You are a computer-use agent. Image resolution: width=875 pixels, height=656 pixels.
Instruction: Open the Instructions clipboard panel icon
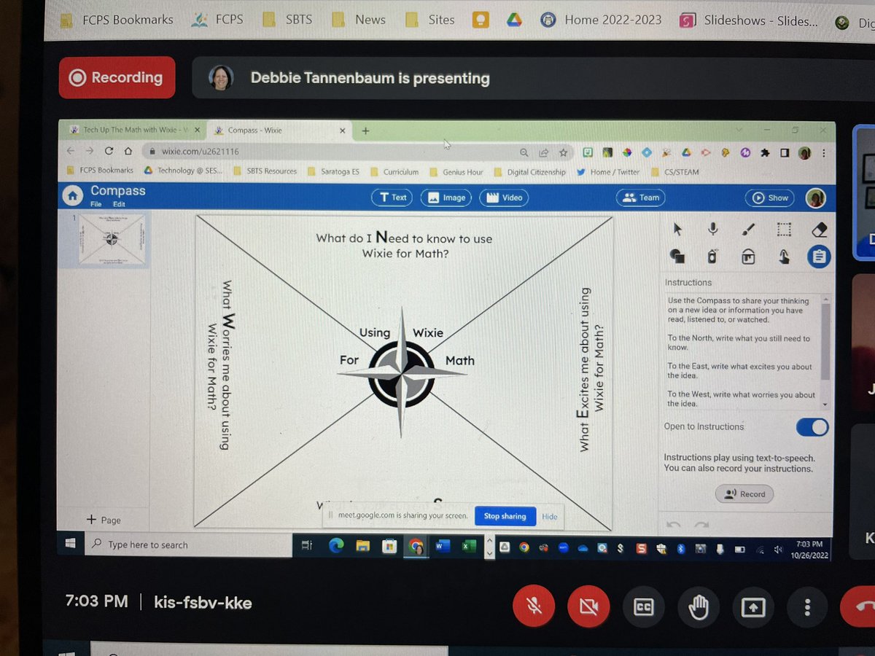point(819,256)
